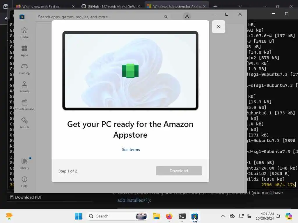Click the Amazon Appstore preview image
The width and height of the screenshot is (298, 223).
point(130,71)
